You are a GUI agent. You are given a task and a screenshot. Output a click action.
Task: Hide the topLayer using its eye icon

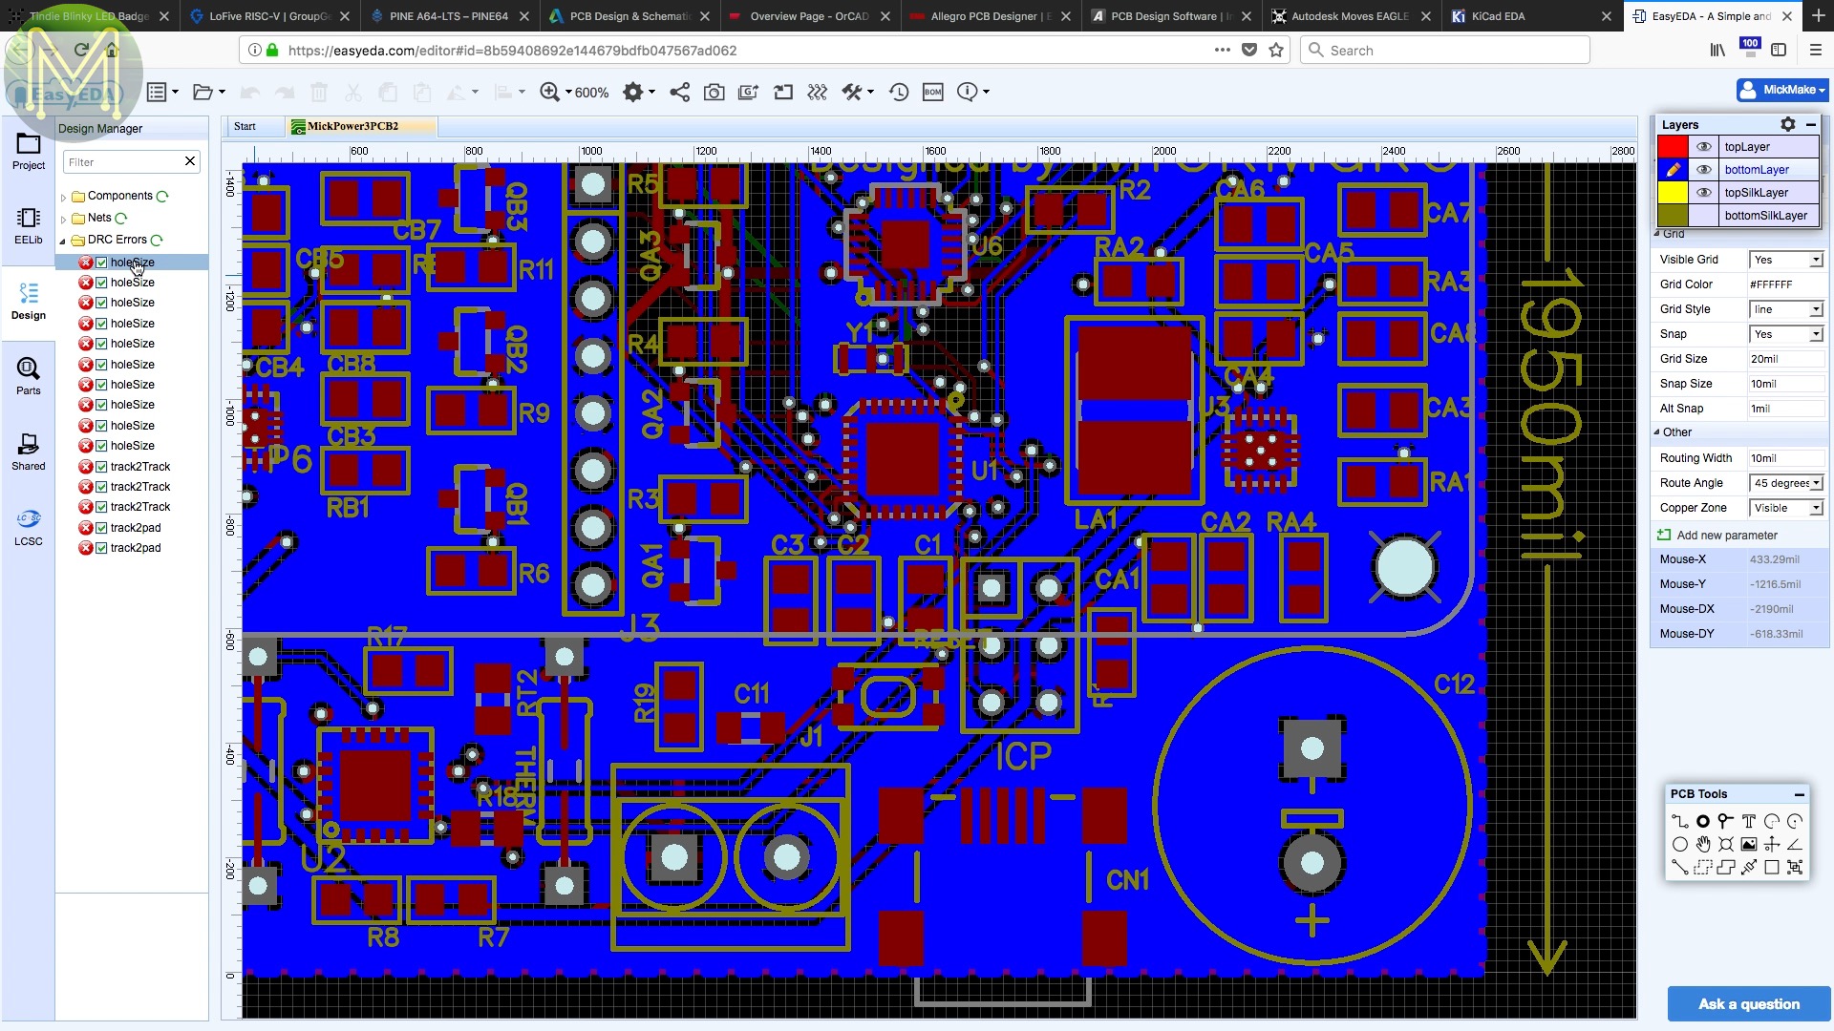[x=1703, y=147]
